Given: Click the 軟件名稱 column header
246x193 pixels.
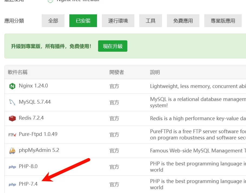Looking at the screenshot, I should [x=18, y=72].
